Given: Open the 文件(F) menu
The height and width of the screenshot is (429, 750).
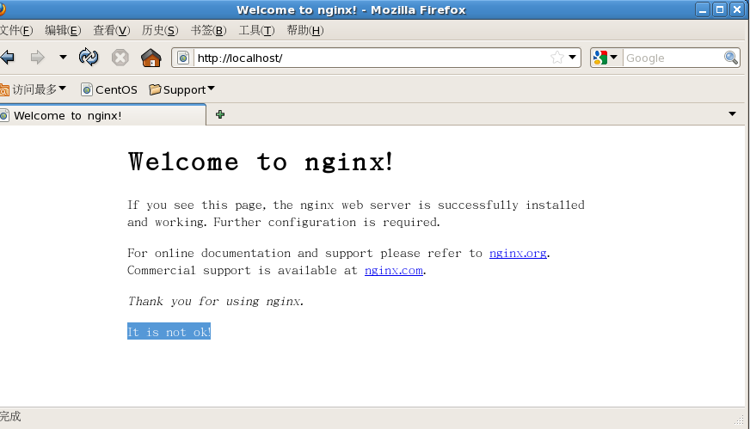Looking at the screenshot, I should [x=16, y=31].
